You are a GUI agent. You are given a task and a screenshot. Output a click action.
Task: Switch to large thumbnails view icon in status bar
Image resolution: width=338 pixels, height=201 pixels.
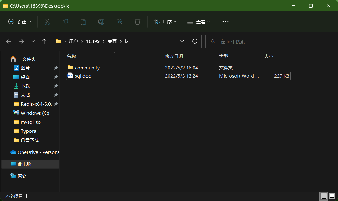(x=332, y=196)
